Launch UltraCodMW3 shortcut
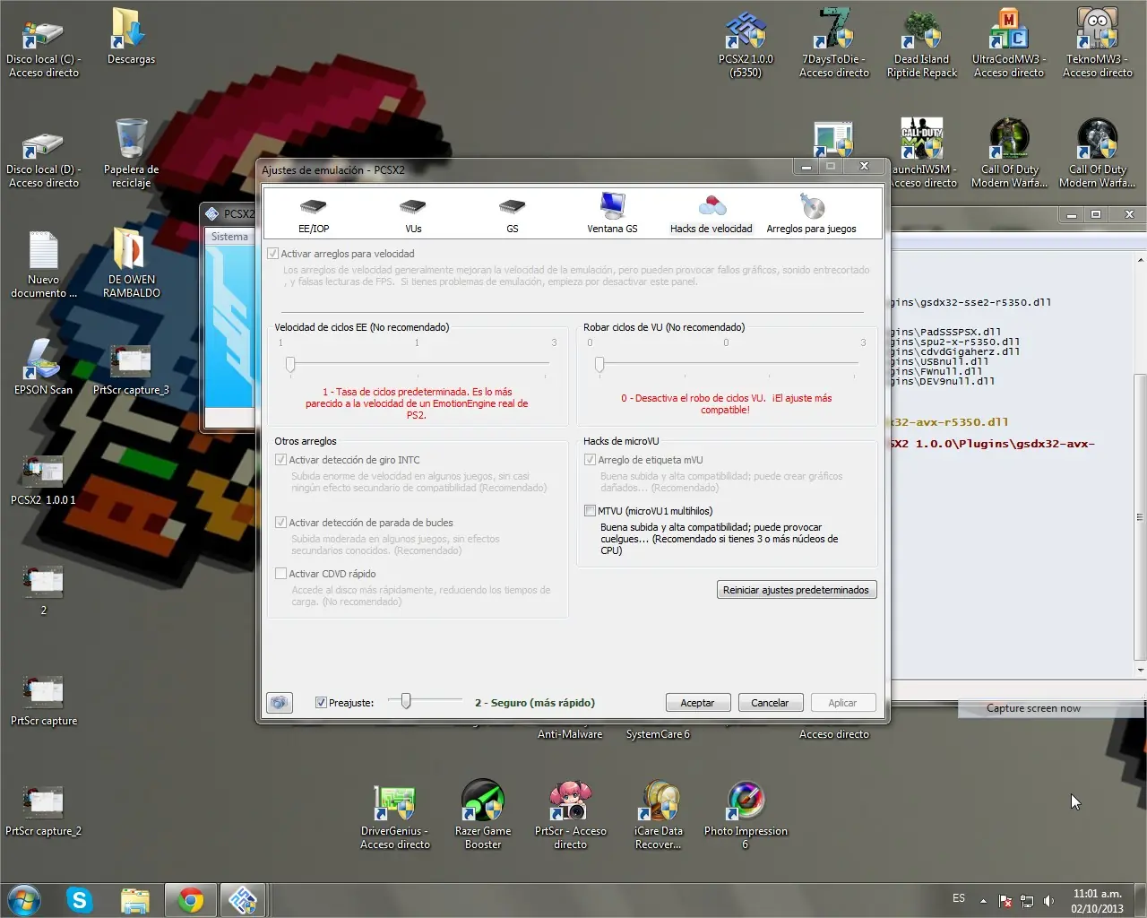The width and height of the screenshot is (1147, 918). tap(1009, 43)
